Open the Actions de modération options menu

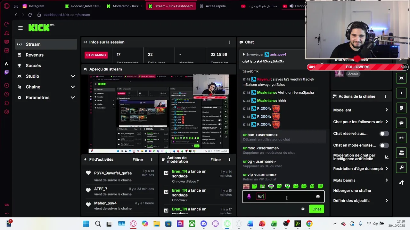click(x=229, y=159)
